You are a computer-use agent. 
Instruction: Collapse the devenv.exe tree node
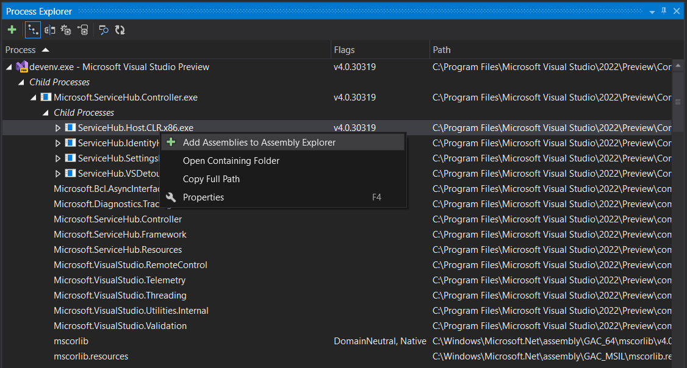click(9, 67)
